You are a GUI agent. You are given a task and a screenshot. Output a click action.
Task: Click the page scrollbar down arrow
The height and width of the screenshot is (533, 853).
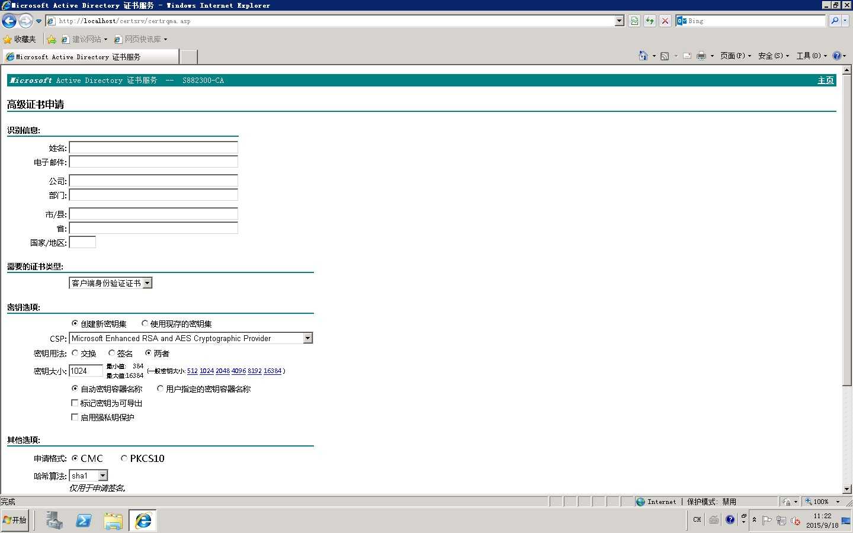[846, 489]
